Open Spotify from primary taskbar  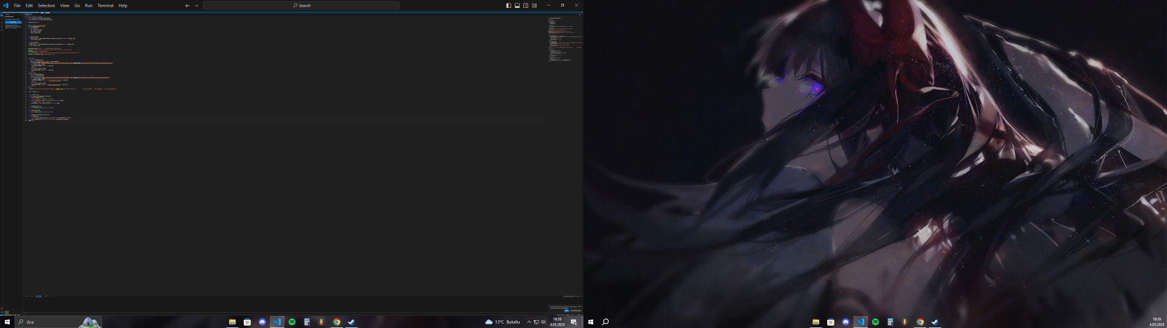292,322
